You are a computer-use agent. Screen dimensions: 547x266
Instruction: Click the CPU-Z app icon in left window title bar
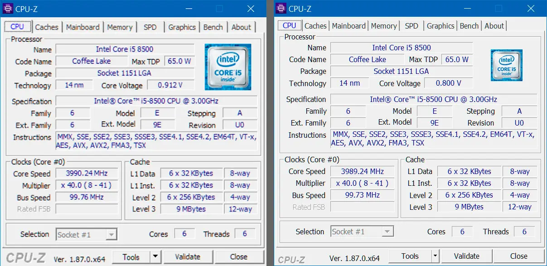tap(9, 8)
